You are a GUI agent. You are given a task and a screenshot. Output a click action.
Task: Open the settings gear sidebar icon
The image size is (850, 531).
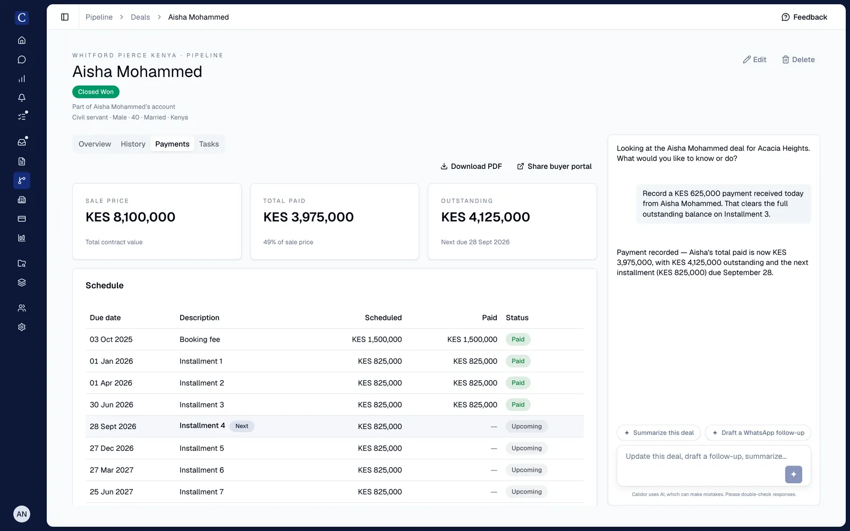[22, 327]
